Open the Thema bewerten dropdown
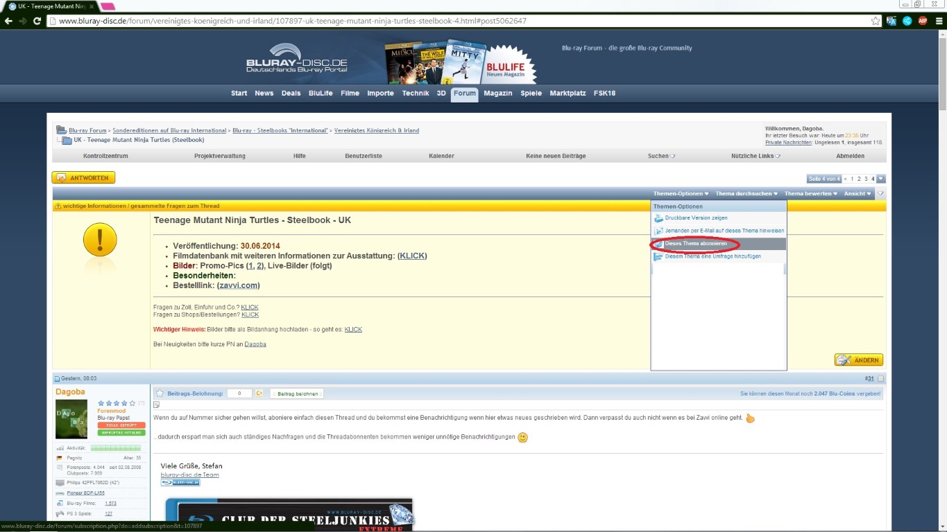 [811, 194]
